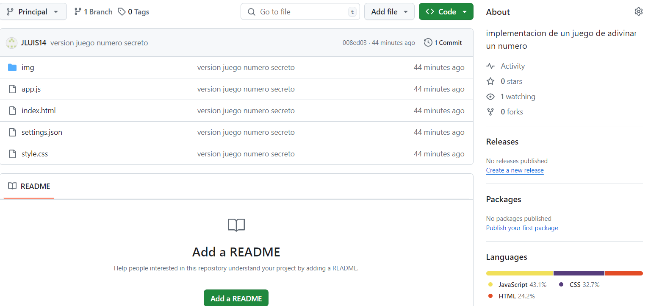Viewport: 662px width, 306px height.
Task: Open the img folder
Action: point(28,67)
